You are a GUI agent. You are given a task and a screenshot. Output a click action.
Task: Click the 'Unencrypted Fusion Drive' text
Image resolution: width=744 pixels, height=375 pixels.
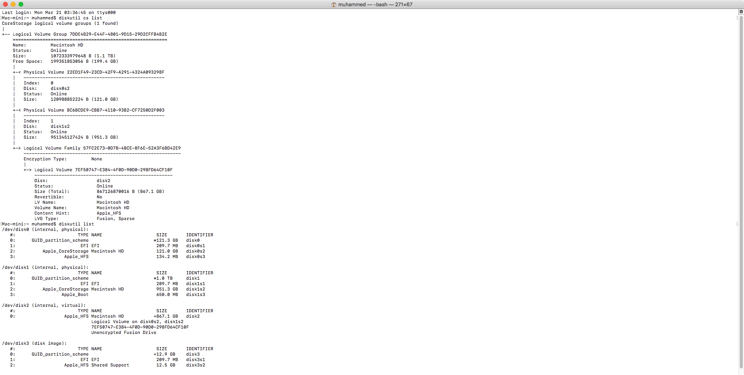click(123, 332)
